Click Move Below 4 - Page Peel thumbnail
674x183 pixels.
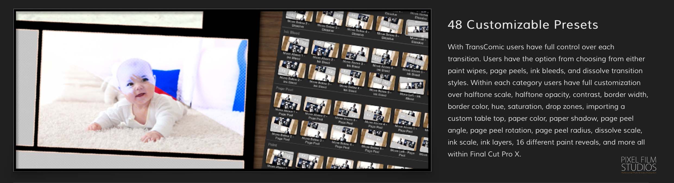tap(344, 133)
